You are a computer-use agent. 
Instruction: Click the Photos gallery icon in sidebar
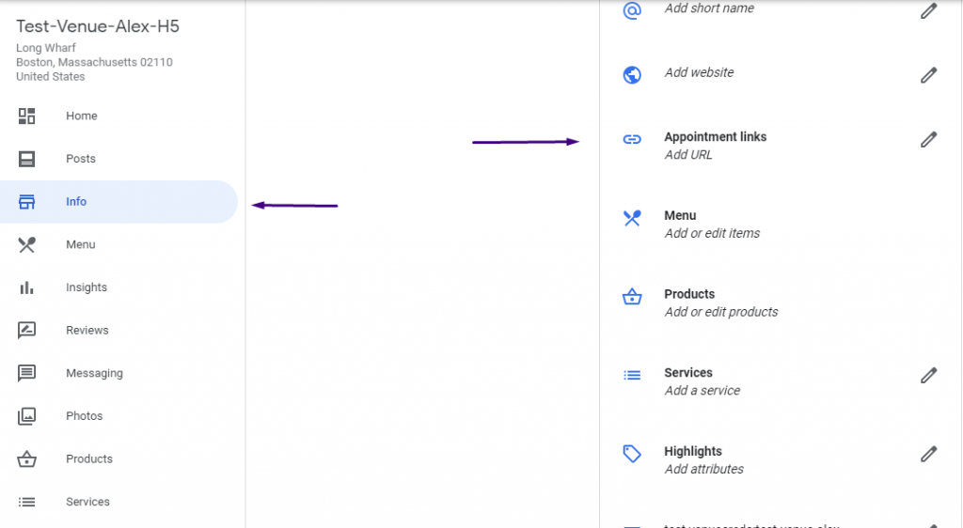(x=26, y=416)
